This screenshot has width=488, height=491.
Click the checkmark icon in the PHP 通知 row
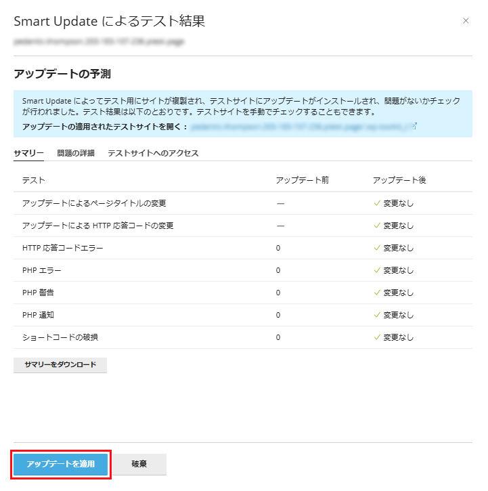377,315
